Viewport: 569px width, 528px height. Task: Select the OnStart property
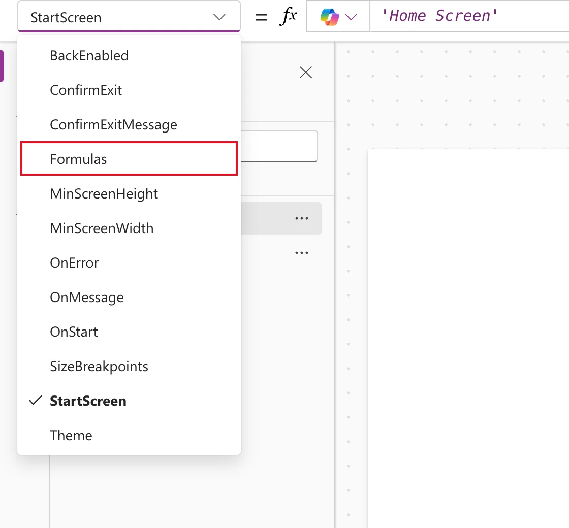pyautogui.click(x=129, y=332)
